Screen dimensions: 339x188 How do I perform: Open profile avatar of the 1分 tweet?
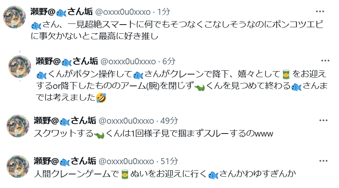point(14,17)
